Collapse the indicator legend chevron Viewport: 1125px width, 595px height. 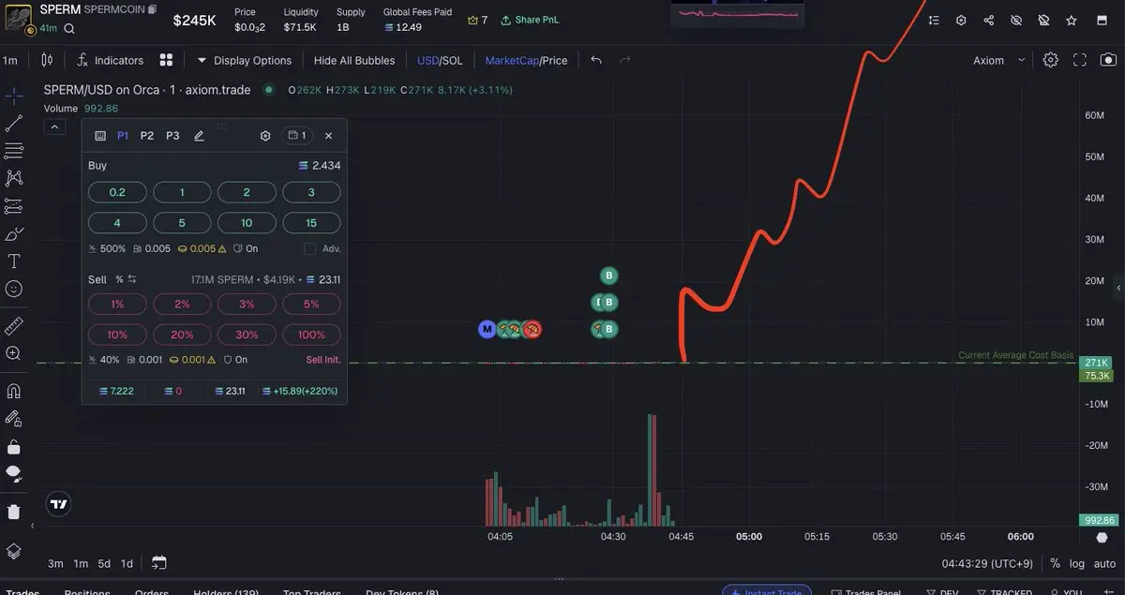coord(53,127)
